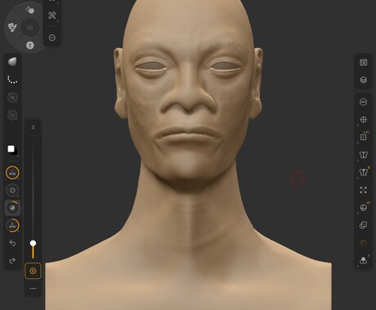
Task: Tap the center grid button of radial menu
Action: [x=30, y=28]
